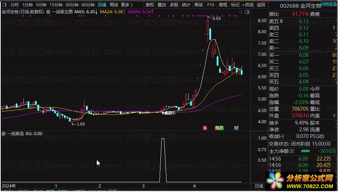Open the 动物疫苗 sector link

point(329,4)
